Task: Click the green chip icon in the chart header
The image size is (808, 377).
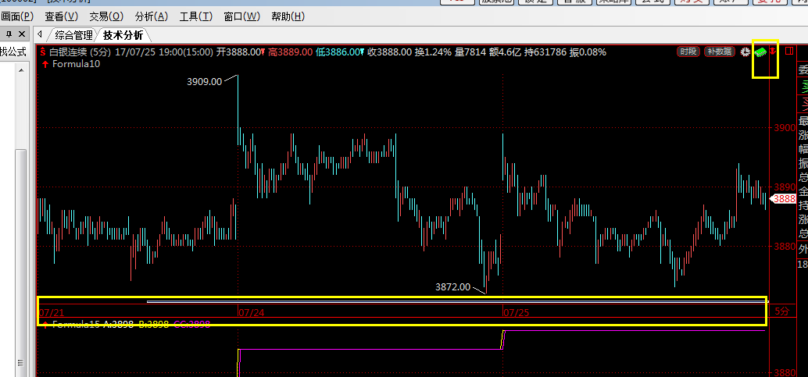Action: (x=760, y=52)
